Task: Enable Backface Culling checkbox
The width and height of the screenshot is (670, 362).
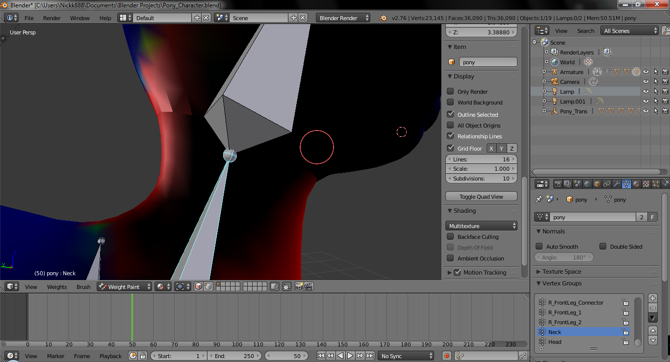Action: [x=450, y=236]
